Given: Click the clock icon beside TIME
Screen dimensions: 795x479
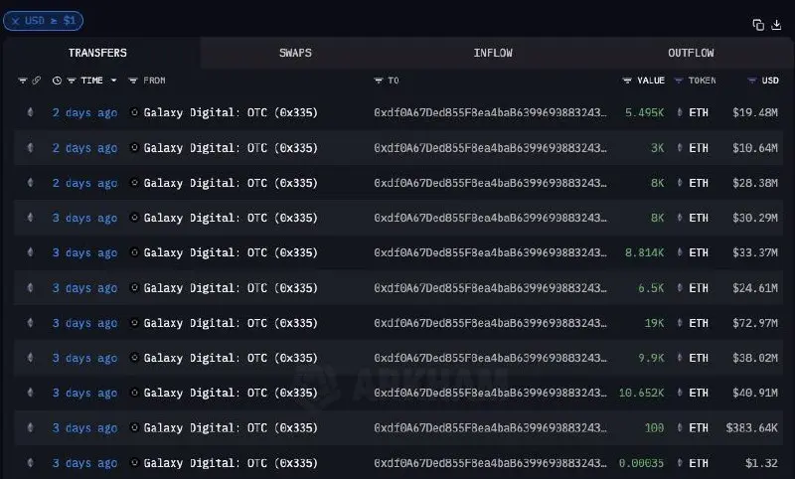Looking at the screenshot, I should pos(57,80).
